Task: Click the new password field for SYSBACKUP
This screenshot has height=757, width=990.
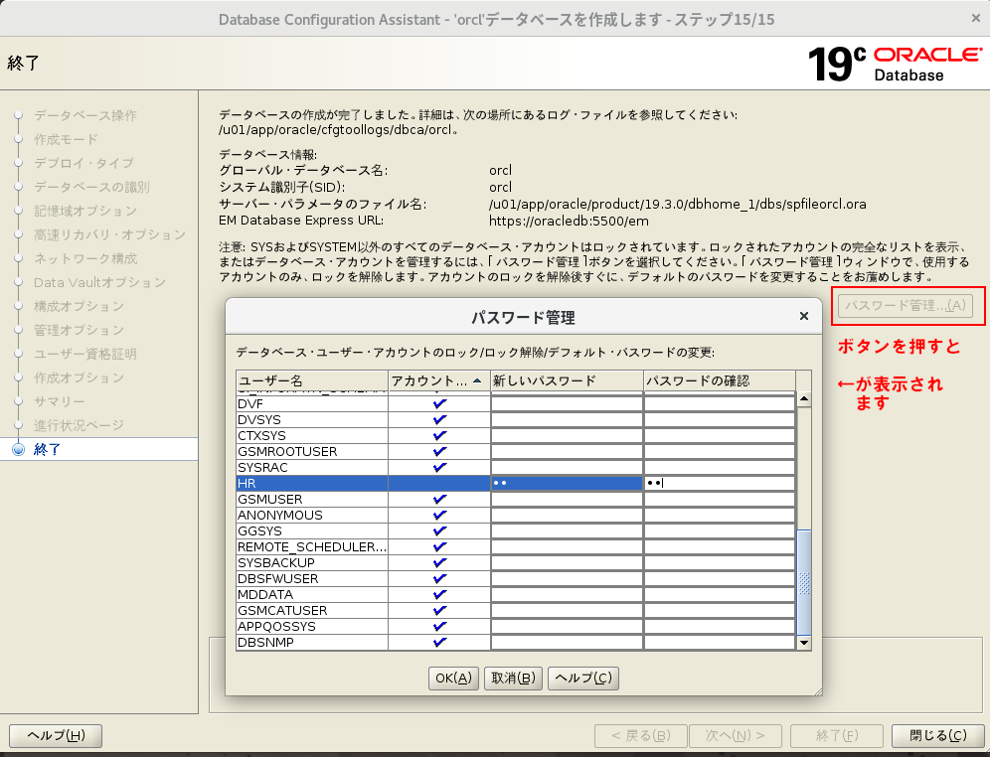Action: 567,562
